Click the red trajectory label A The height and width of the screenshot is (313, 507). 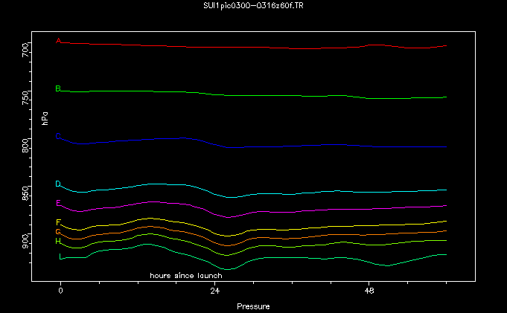[x=58, y=41]
